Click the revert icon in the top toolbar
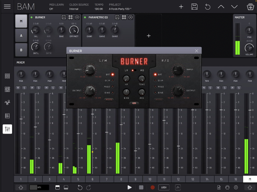257x192 pixels. (208, 6)
